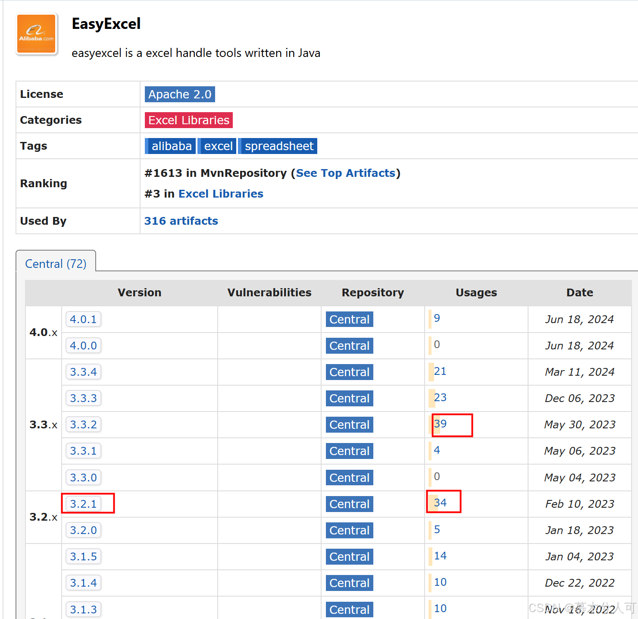Click the Usages column header
Screen dimensions: 638x619
coord(476,292)
